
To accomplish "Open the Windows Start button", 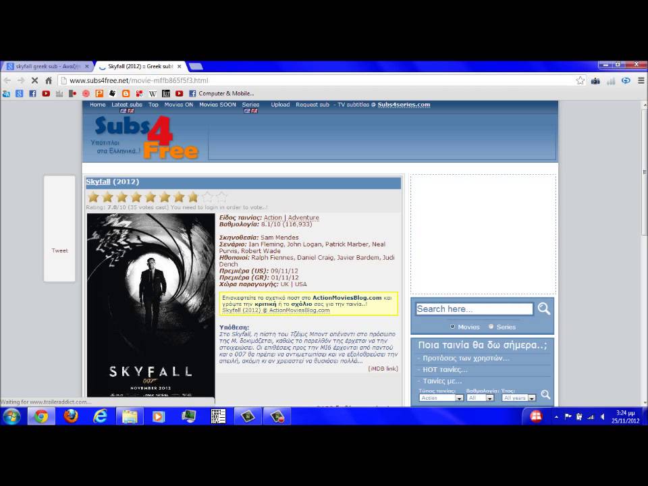I will pos(11,416).
